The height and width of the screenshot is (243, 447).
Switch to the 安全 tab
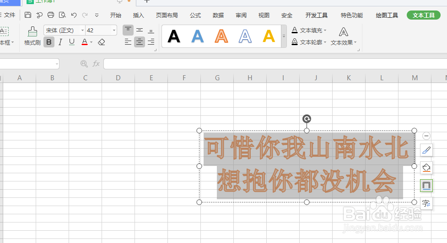point(287,16)
